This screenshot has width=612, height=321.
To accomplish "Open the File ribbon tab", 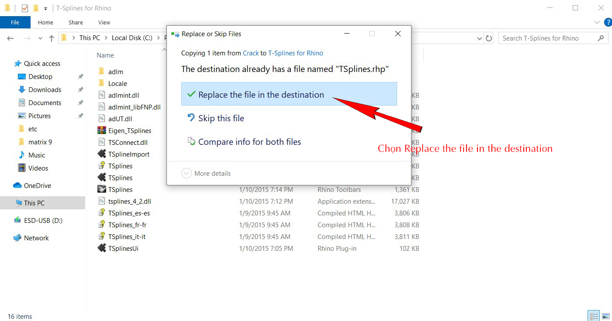I will pos(15,22).
